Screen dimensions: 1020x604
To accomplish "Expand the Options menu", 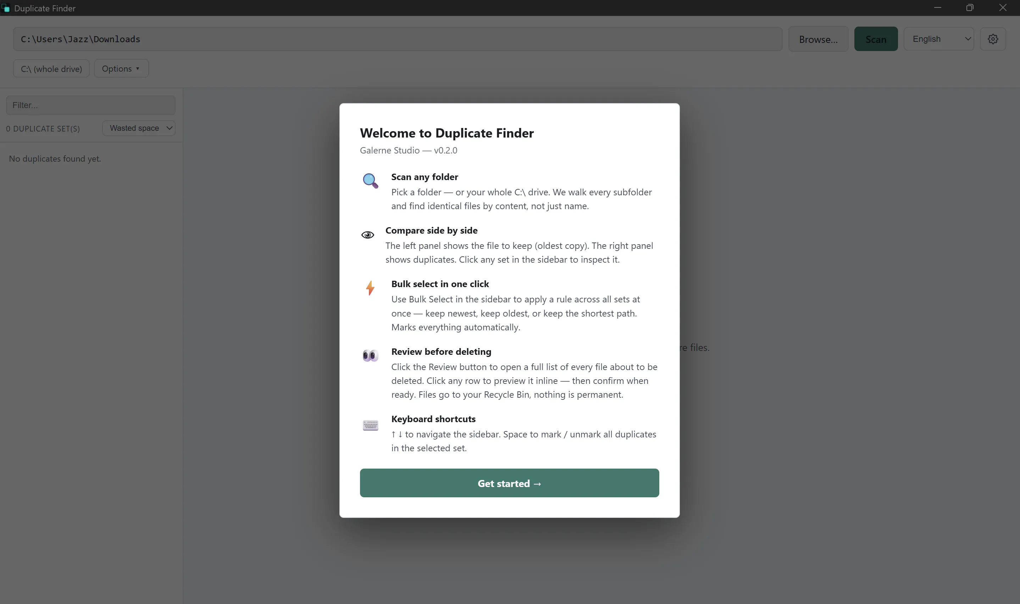I will (x=121, y=68).
